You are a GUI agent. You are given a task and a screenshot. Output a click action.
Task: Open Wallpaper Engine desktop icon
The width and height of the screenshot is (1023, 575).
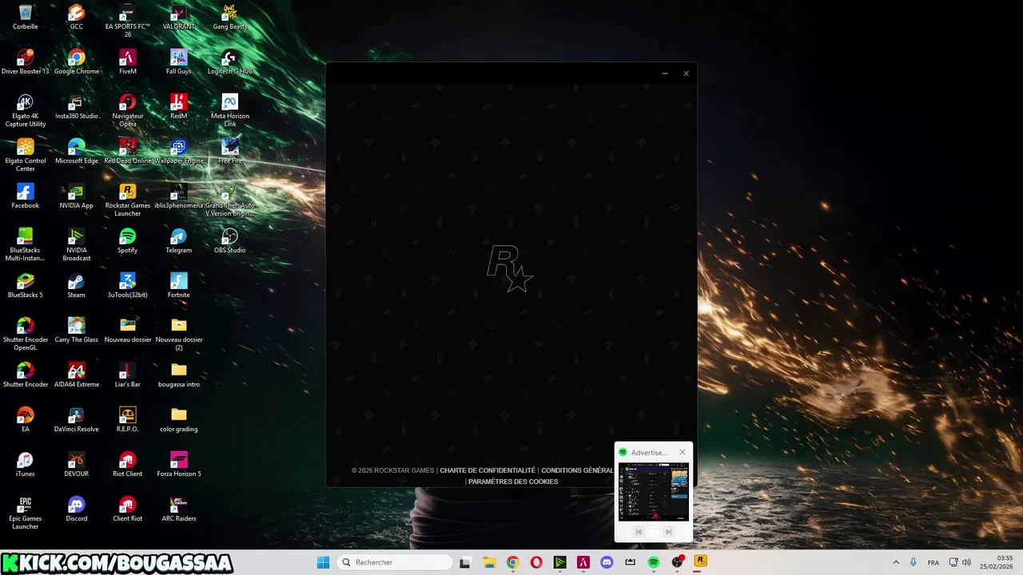point(179,151)
